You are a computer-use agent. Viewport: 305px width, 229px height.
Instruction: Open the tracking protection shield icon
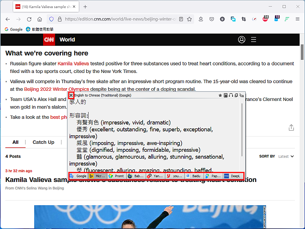[x=51, y=19]
